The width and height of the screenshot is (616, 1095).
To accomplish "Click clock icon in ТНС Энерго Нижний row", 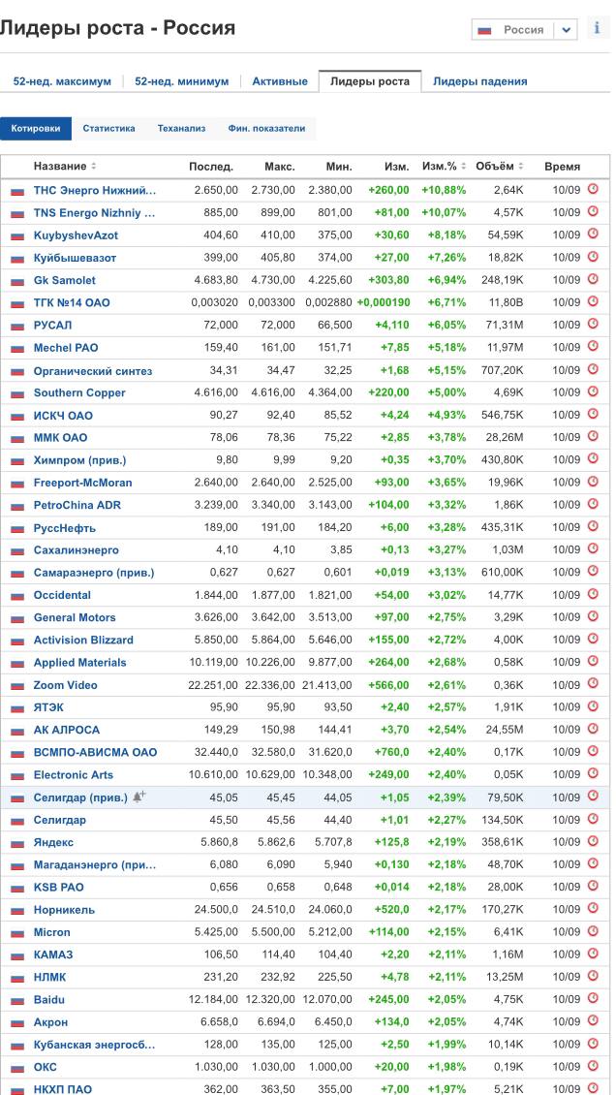I will coord(593,189).
